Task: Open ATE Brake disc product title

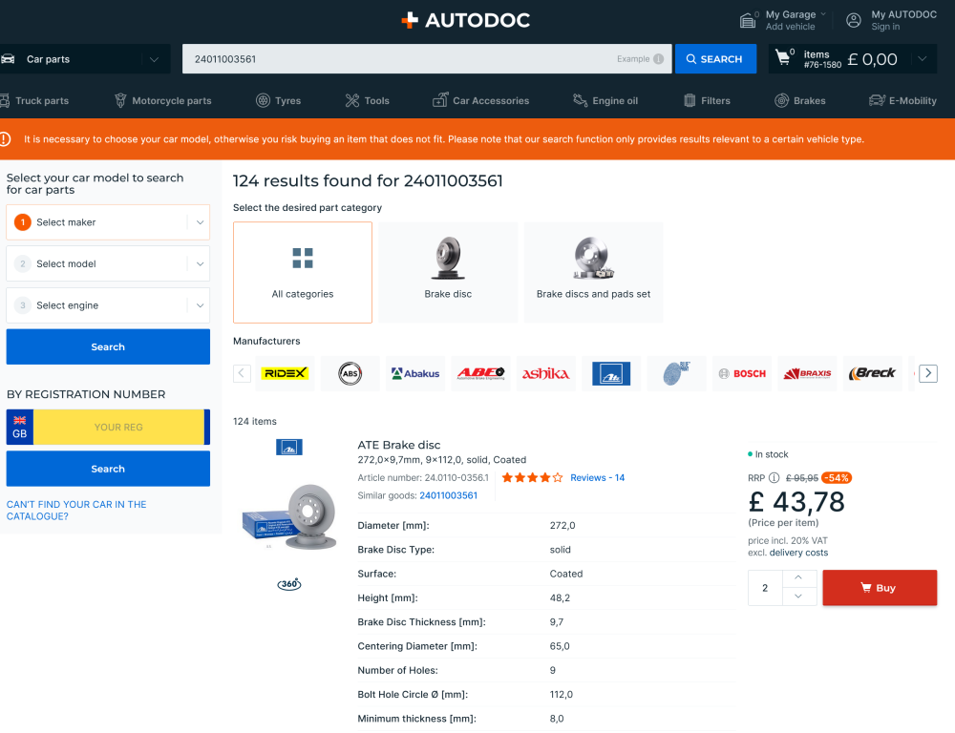Action: [399, 445]
